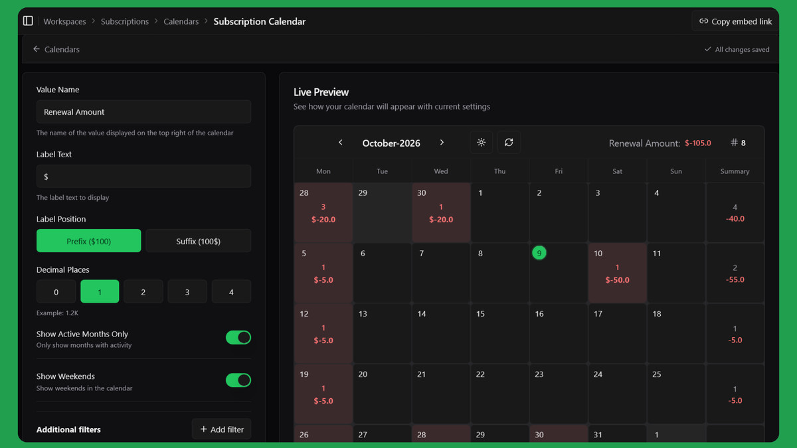
Task: Click the Add filter button
Action: click(222, 429)
